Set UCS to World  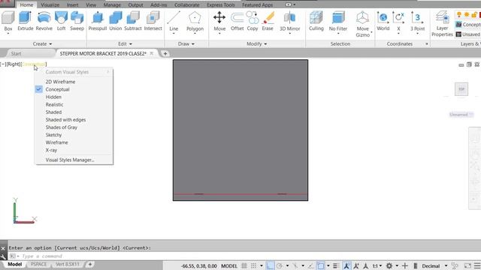pyautogui.click(x=383, y=21)
